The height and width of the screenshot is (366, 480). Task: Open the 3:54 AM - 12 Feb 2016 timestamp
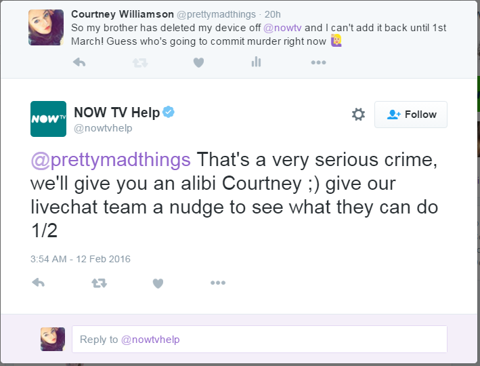[80, 260]
